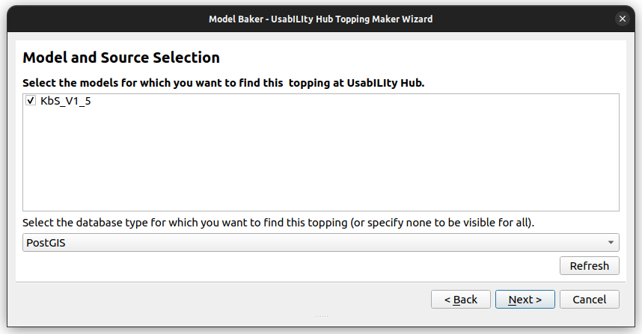Click the Model Baker window title bar
The image size is (642, 334).
coord(320,19)
